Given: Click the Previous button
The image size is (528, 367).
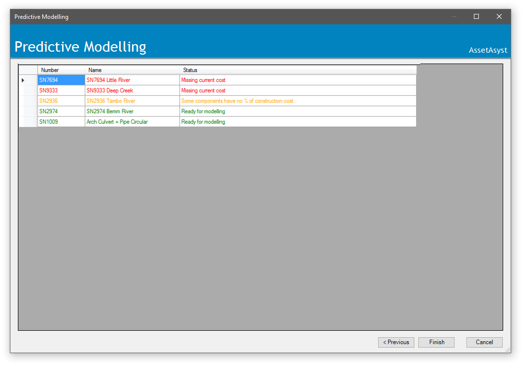Looking at the screenshot, I should tap(396, 342).
